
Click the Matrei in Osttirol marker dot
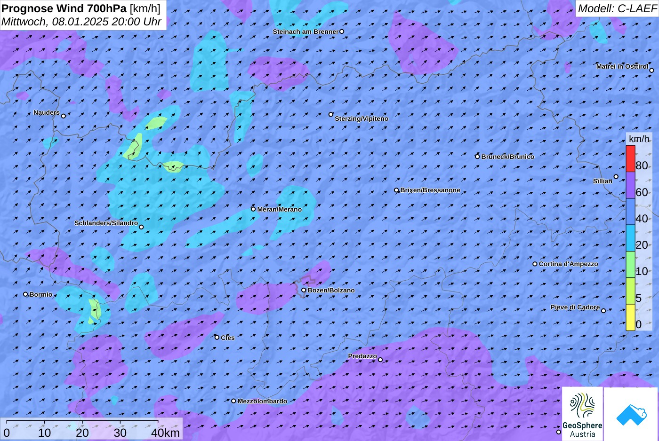pyautogui.click(x=651, y=71)
